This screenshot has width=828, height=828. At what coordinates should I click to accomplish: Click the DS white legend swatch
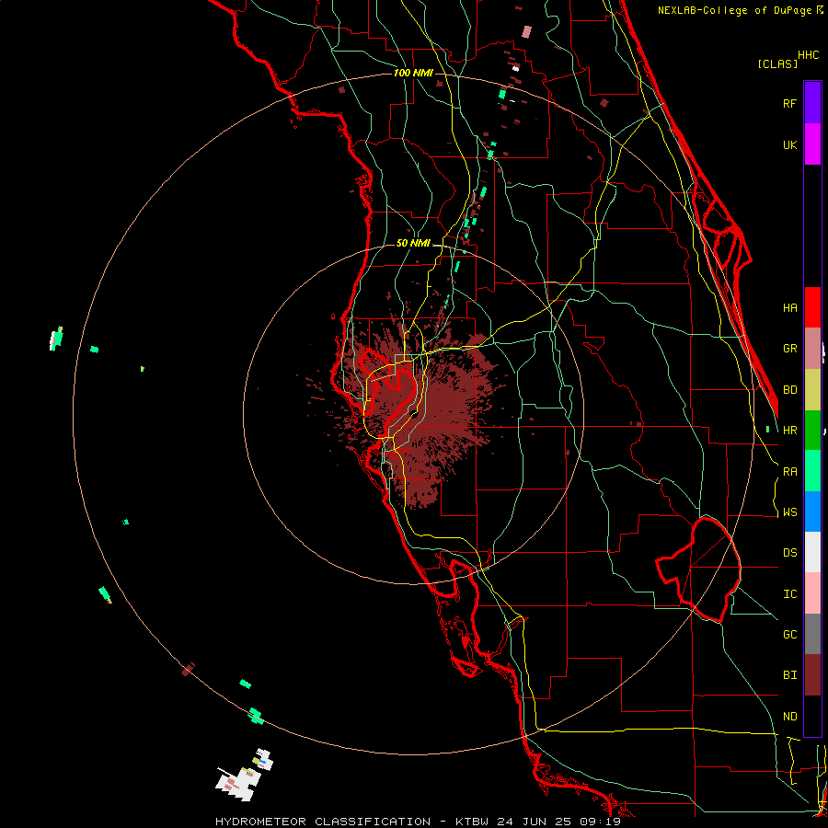[x=812, y=552]
